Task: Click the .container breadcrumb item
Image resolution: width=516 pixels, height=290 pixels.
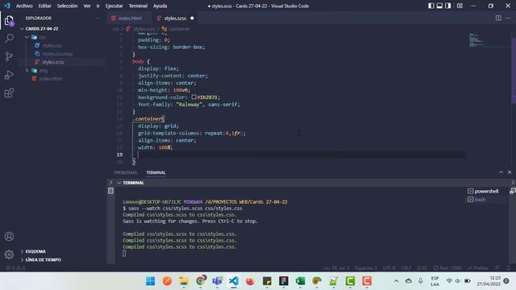Action: tap(176, 29)
